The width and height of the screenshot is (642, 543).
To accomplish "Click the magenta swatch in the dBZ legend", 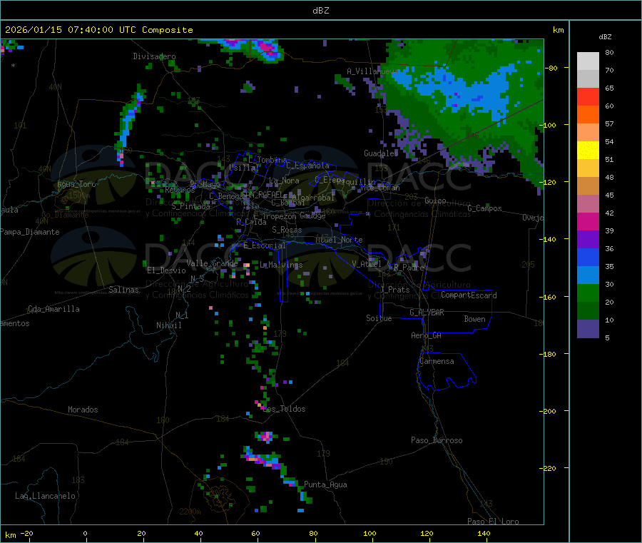I will coord(588,221).
